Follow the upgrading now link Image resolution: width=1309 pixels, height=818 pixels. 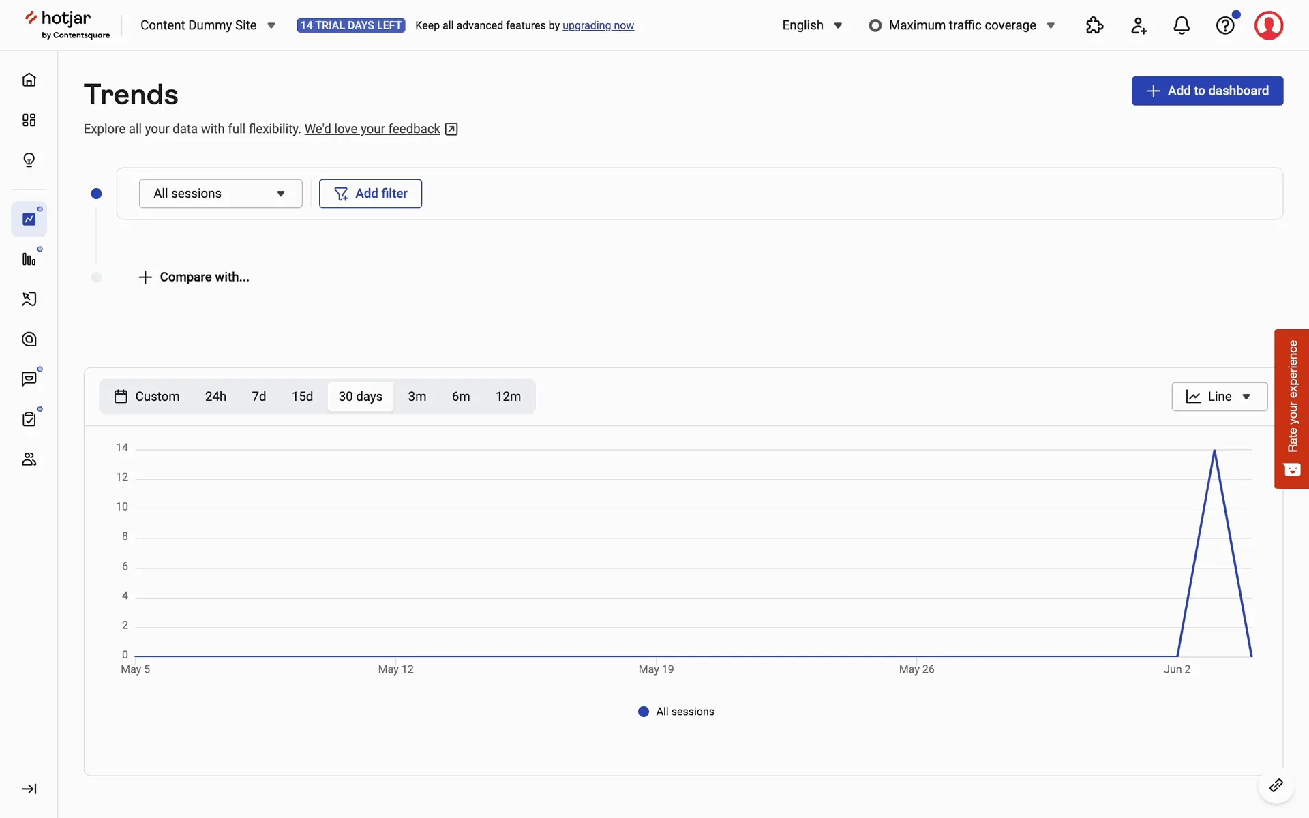(598, 26)
